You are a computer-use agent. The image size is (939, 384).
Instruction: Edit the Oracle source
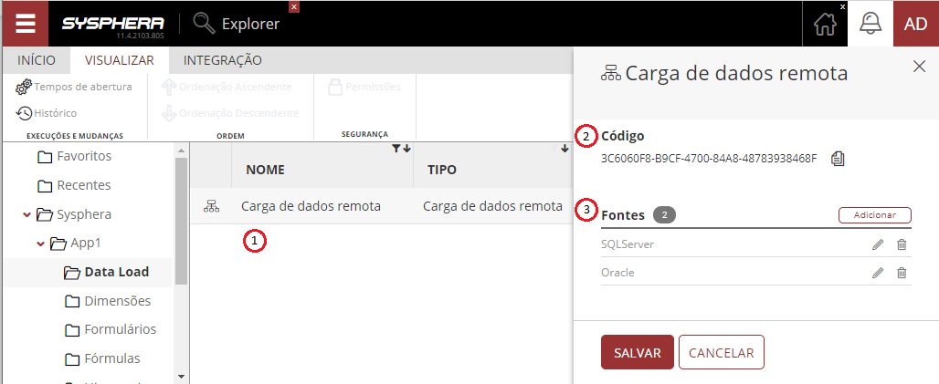pyautogui.click(x=878, y=273)
